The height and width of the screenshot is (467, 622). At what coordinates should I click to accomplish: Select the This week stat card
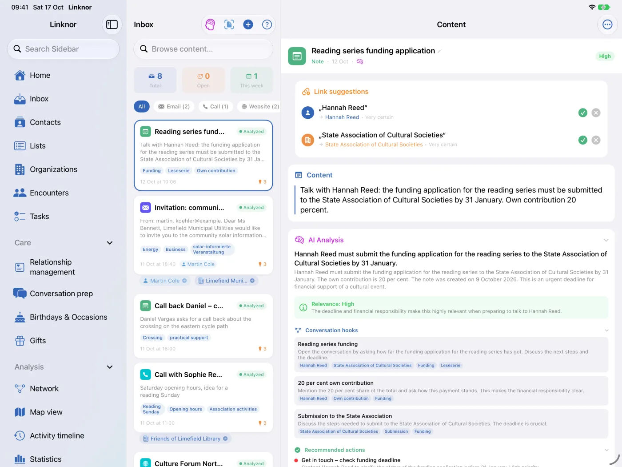click(x=251, y=80)
